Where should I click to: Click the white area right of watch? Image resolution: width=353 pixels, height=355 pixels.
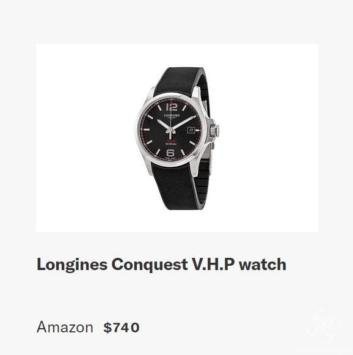tap(269, 138)
